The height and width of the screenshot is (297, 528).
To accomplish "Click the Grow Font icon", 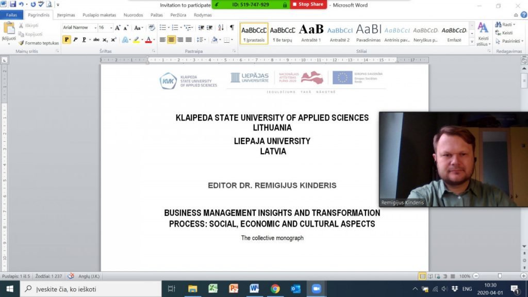I will click(118, 28).
